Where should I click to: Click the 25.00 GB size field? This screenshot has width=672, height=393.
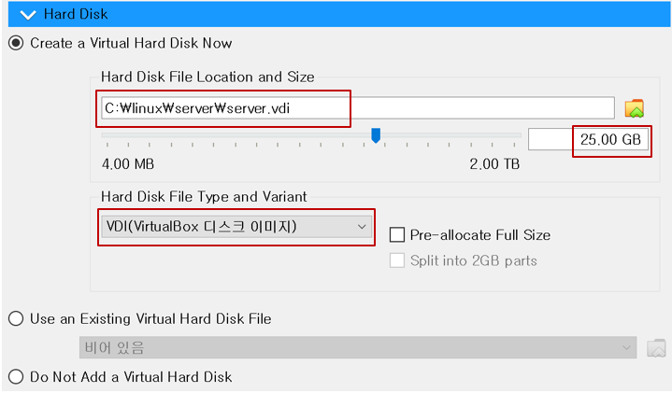589,140
